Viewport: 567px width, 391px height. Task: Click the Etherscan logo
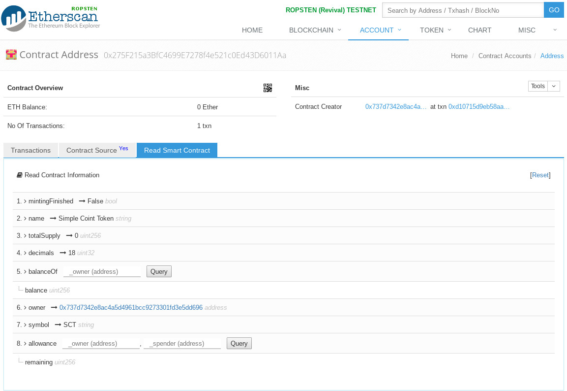coord(51,18)
